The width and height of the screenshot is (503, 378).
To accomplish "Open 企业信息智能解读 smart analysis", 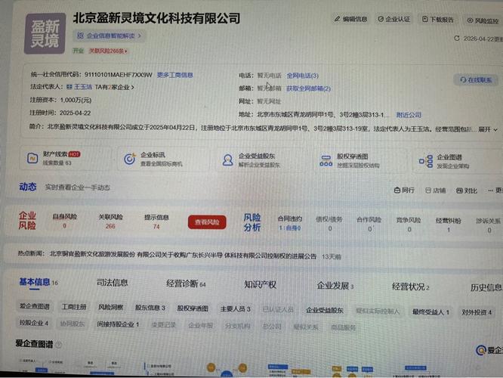I will pyautogui.click(x=109, y=36).
